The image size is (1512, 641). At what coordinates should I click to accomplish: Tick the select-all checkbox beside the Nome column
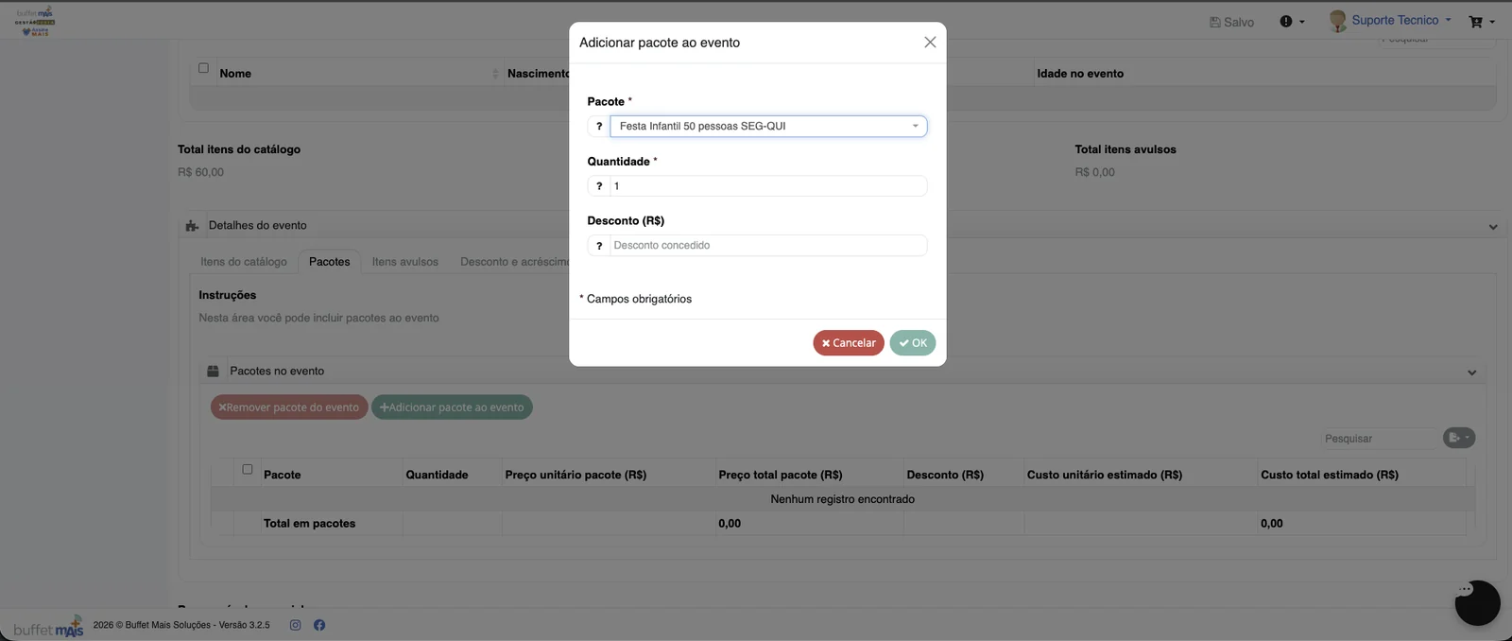tap(203, 68)
